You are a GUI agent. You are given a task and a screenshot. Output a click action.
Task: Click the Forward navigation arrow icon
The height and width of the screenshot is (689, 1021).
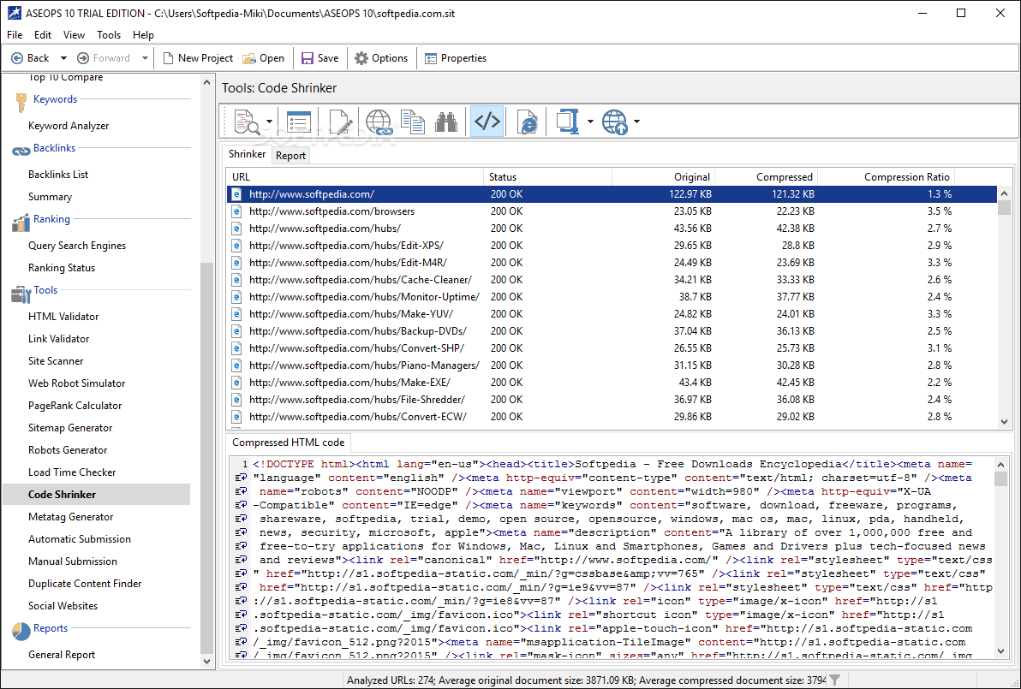click(83, 58)
